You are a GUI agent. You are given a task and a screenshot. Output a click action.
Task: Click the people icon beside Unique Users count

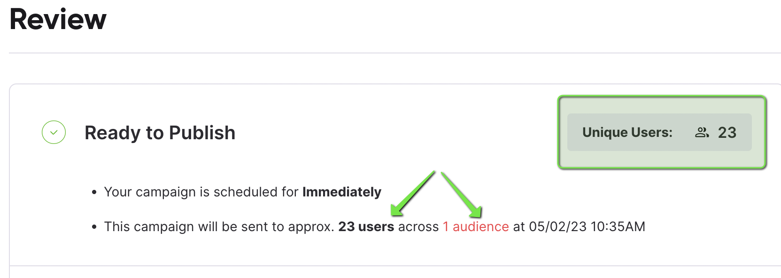coord(702,133)
